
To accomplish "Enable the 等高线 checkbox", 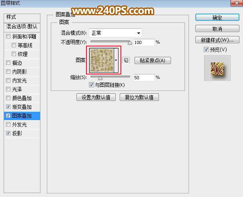I will tap(14, 45).
